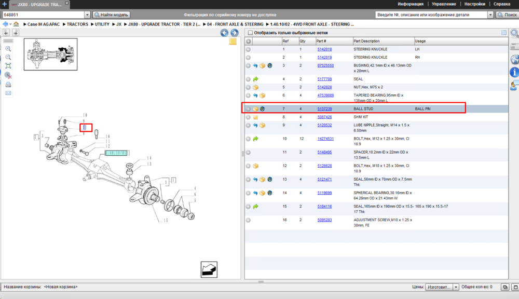Click the box icon in row 12 BOLT
Screen dimensions: 519x299
click(255, 166)
